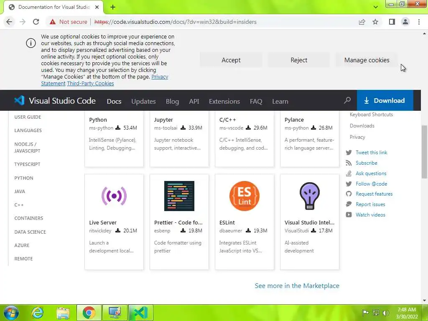Click the browser forward arrow

click(23, 22)
